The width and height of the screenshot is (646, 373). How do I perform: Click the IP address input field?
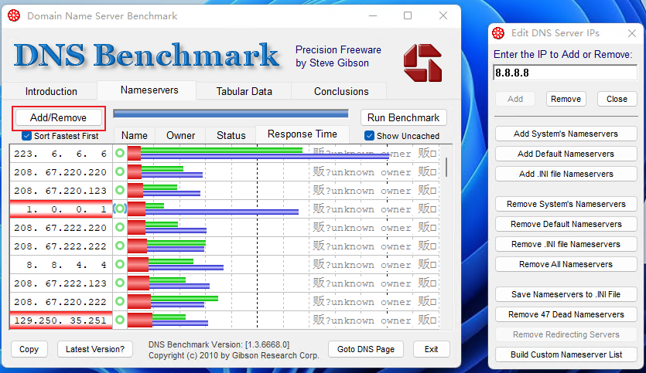(565, 73)
